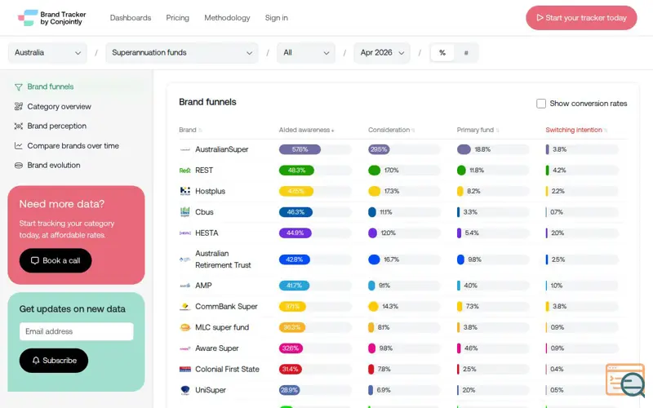
Task: Click the MLC super fund logo
Action: click(185, 327)
